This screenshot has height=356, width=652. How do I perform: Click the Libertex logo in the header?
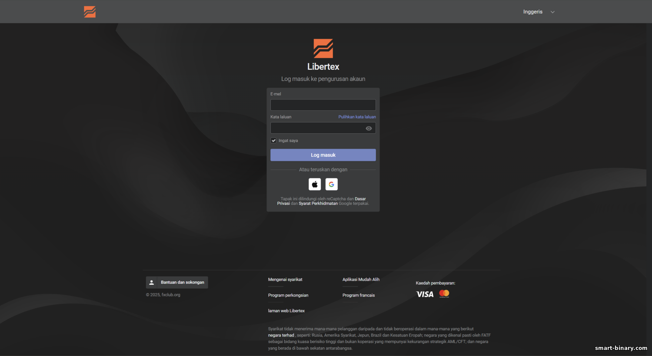[x=90, y=12]
